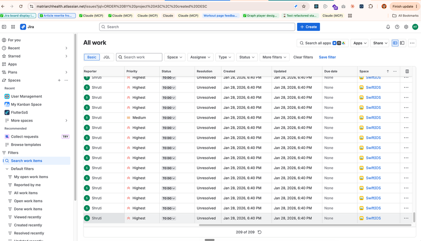Screen dimensions: 421x241
Task: Click Save filter link
Action: click(x=327, y=57)
